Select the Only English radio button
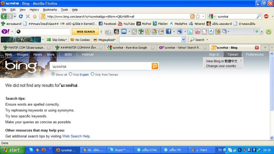 71,74
